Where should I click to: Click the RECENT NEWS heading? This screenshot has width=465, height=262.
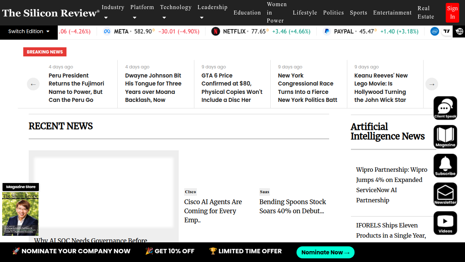click(61, 126)
